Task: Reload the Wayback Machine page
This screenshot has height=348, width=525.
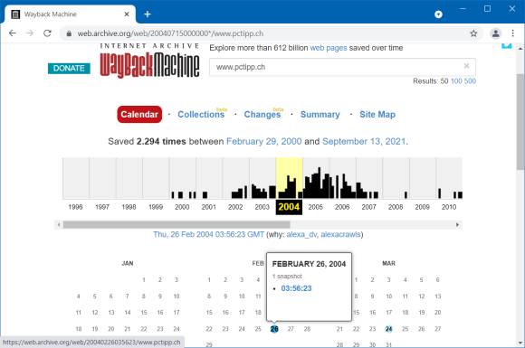Action: coord(47,33)
